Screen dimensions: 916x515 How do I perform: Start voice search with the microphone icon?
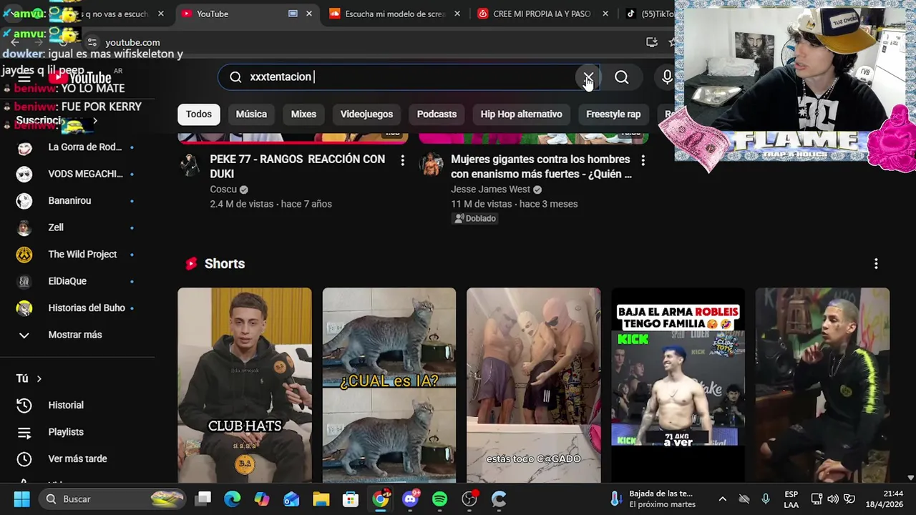[667, 77]
